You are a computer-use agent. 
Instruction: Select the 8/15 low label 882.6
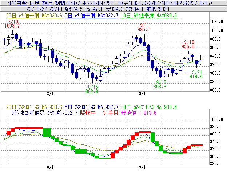click(92, 91)
